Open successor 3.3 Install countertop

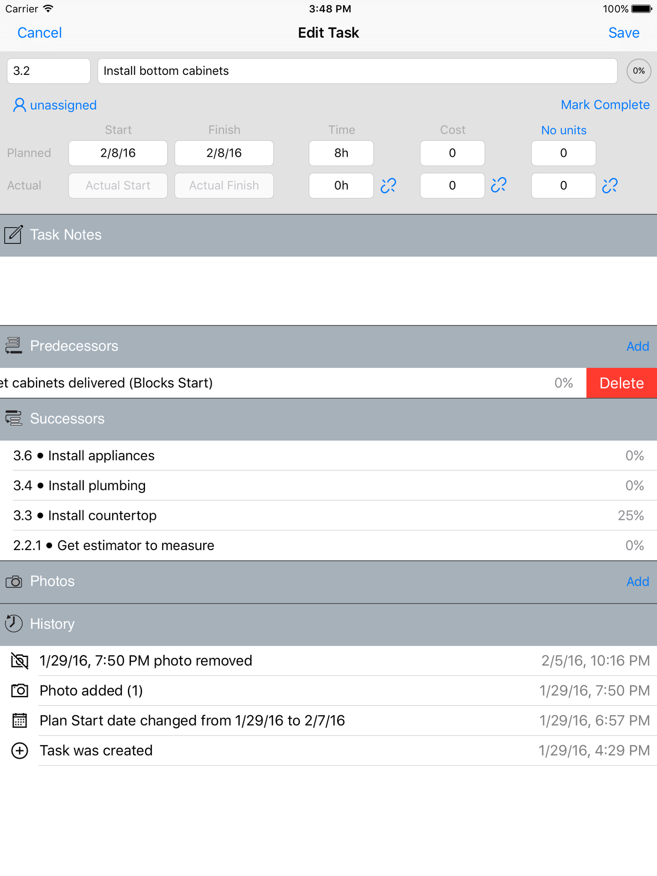328,516
